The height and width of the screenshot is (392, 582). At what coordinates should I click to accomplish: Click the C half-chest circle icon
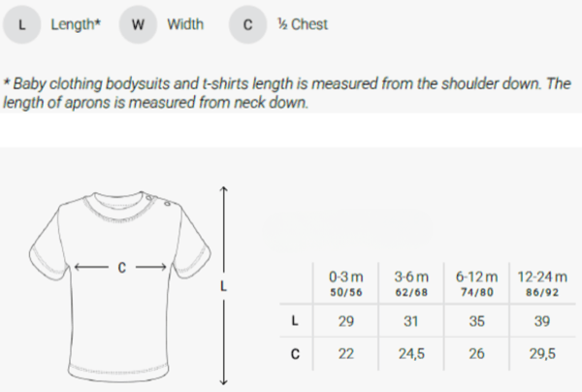[x=248, y=25]
